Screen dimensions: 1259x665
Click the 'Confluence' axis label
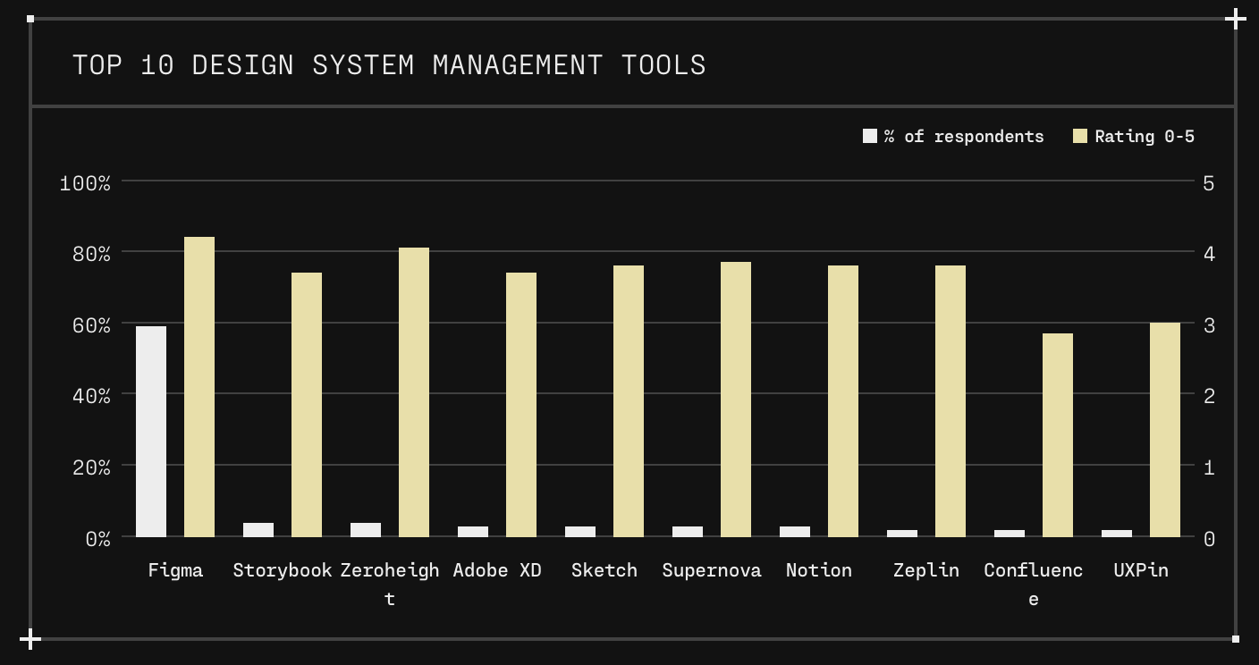click(1034, 585)
